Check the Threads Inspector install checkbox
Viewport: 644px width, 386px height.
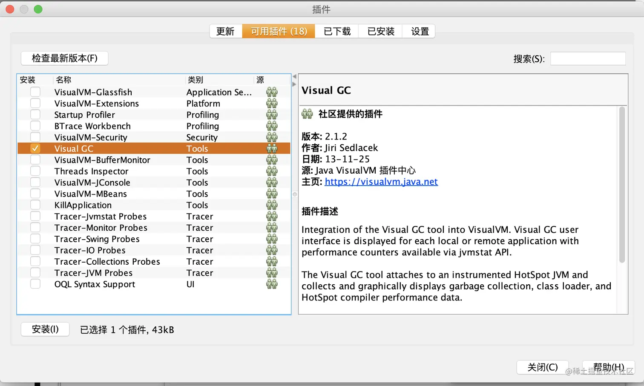pos(35,171)
